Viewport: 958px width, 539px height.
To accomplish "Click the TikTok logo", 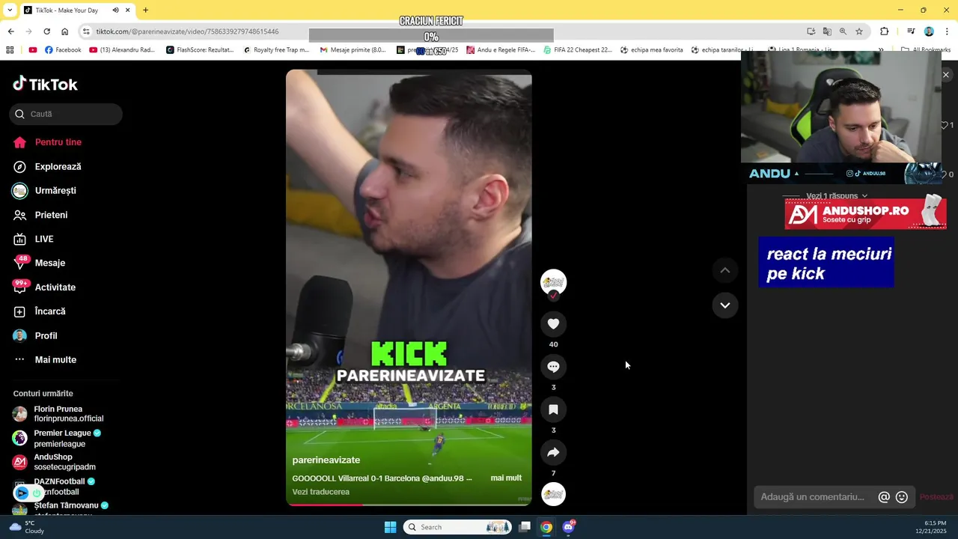I will pyautogui.click(x=45, y=84).
